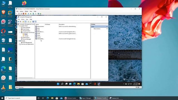Select Device Manager in the tree

(x=26, y=39)
